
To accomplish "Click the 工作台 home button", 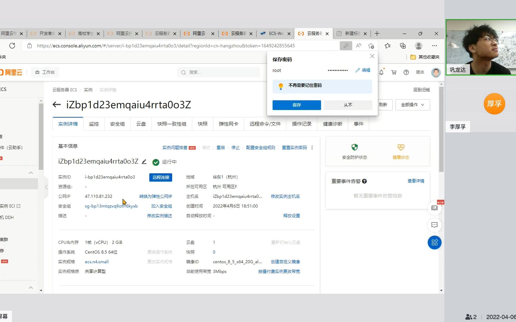I will pyautogui.click(x=45, y=72).
